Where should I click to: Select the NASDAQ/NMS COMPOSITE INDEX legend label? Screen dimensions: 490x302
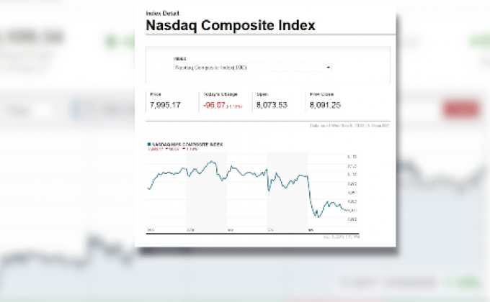coord(186,144)
